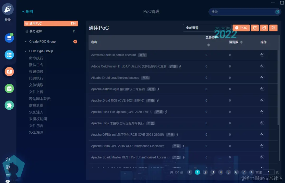285x183 pixels.
Task: Click the 前往 page number input
Action: pyautogui.click(x=269, y=172)
